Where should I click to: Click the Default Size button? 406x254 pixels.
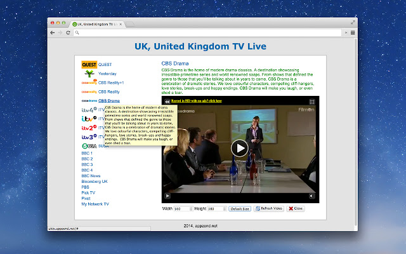[x=240, y=209]
